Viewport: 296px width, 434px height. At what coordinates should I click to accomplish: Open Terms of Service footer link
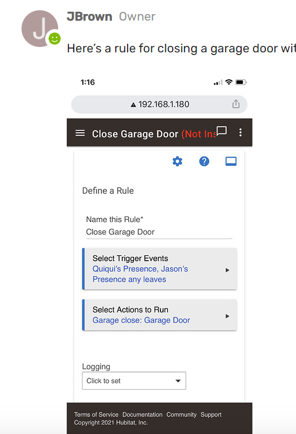point(96,415)
